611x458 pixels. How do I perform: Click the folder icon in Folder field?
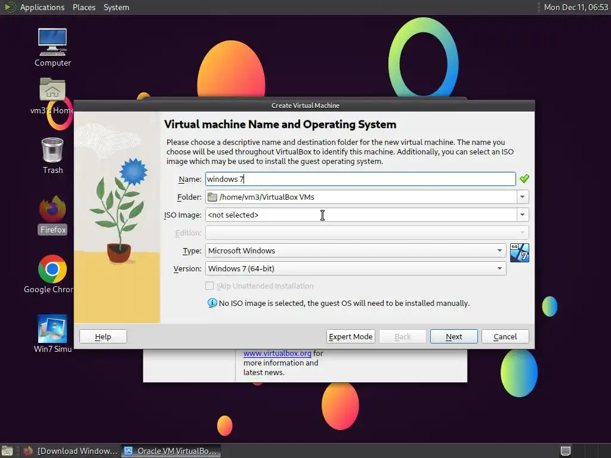(x=212, y=197)
